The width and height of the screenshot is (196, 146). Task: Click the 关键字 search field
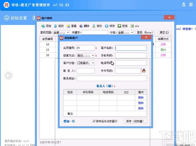coord(95,33)
